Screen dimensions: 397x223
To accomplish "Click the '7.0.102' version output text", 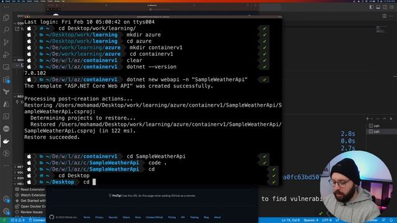I will pos(35,73).
